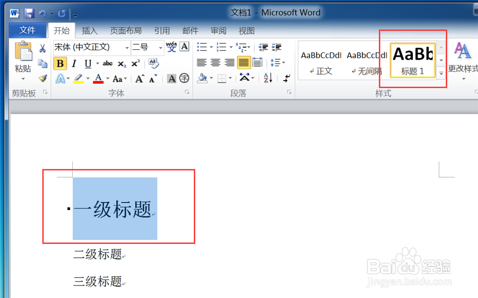Switch to the 邮件 tab

point(190,31)
